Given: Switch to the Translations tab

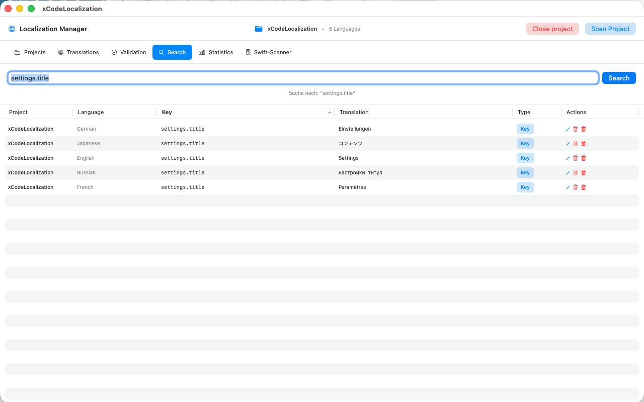Looking at the screenshot, I should (x=78, y=52).
